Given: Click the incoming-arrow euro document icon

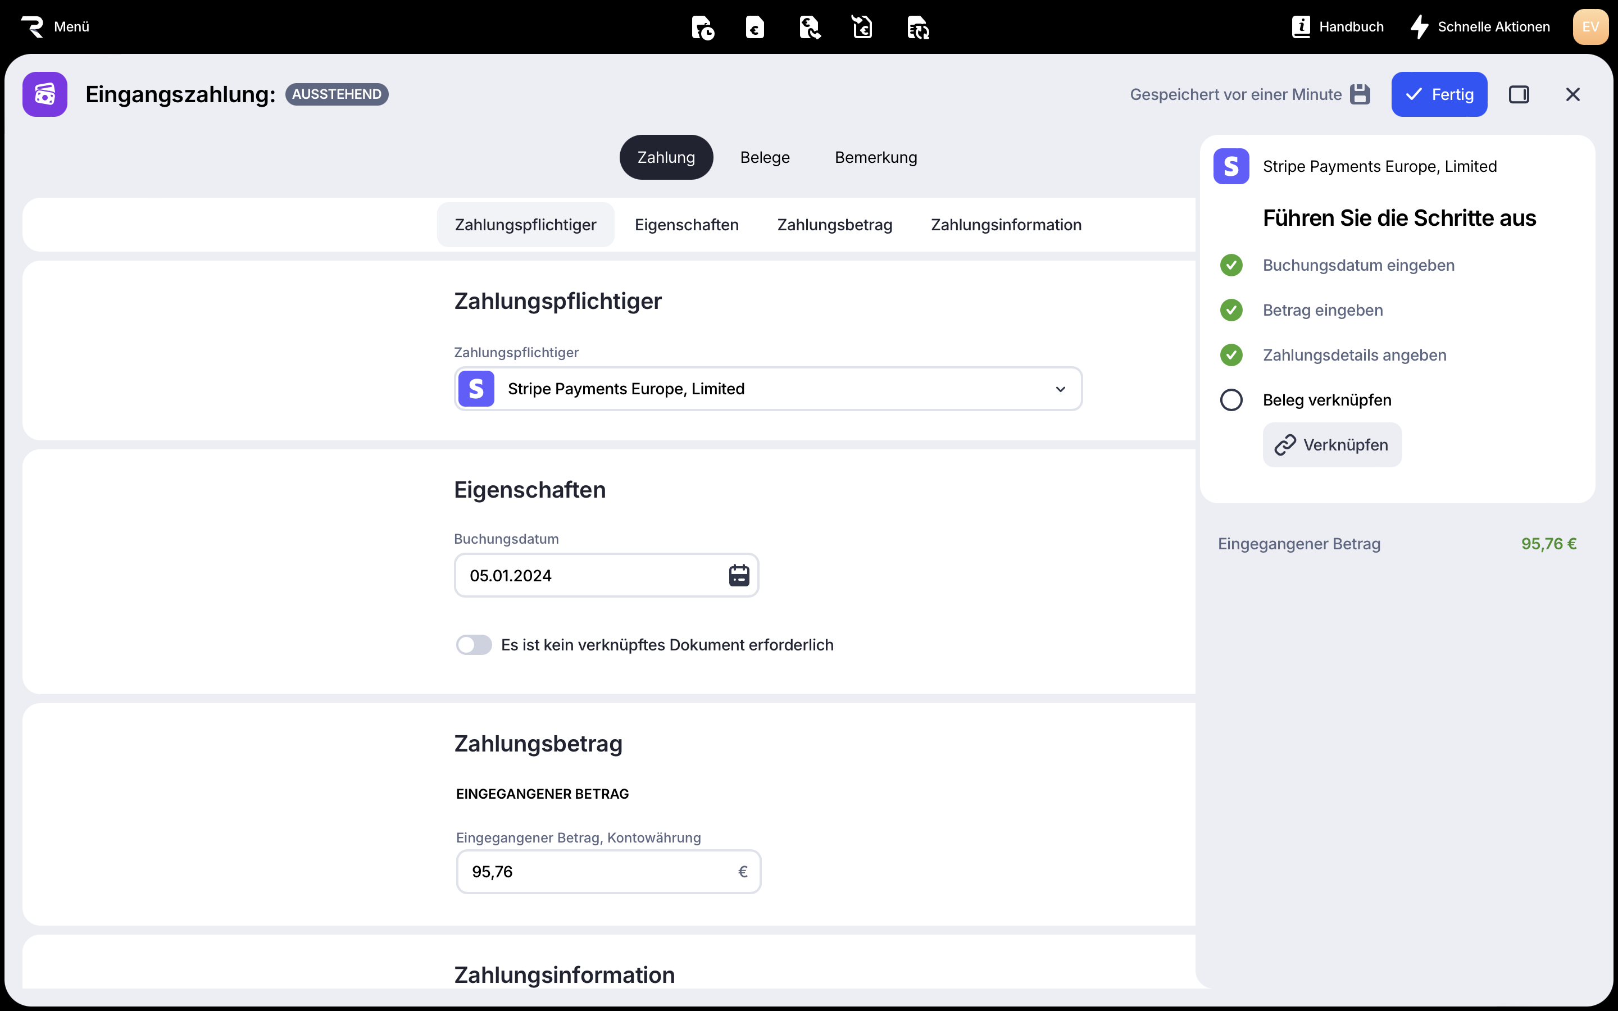Looking at the screenshot, I should pyautogui.click(x=862, y=28).
